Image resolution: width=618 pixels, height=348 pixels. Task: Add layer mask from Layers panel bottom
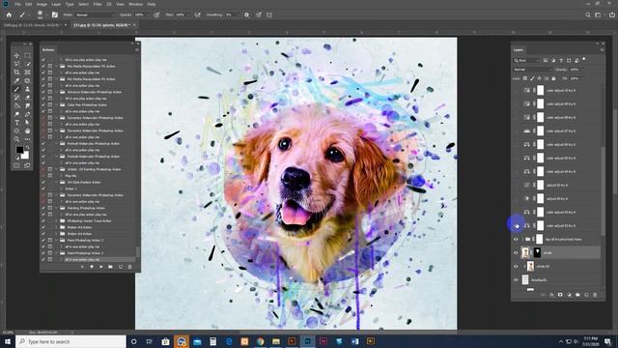point(560,295)
